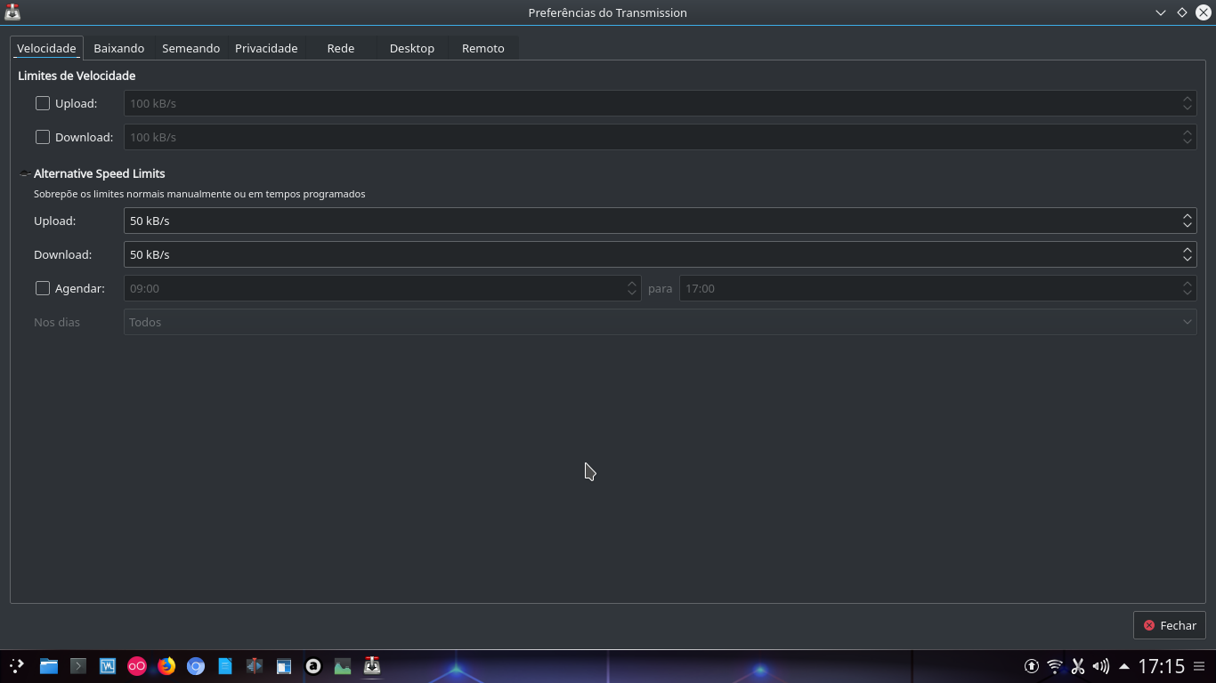Click the Wi-Fi network icon in the tray

point(1053,665)
